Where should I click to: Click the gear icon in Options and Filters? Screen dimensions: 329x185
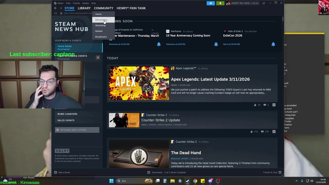[58, 130]
